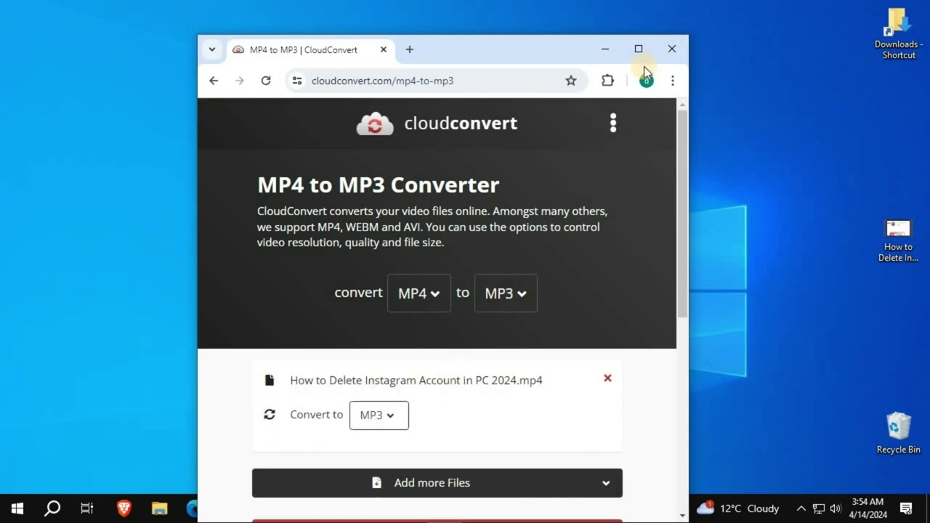Screen dimensions: 930x523
Task: View site information icon in address bar
Action: click(296, 81)
